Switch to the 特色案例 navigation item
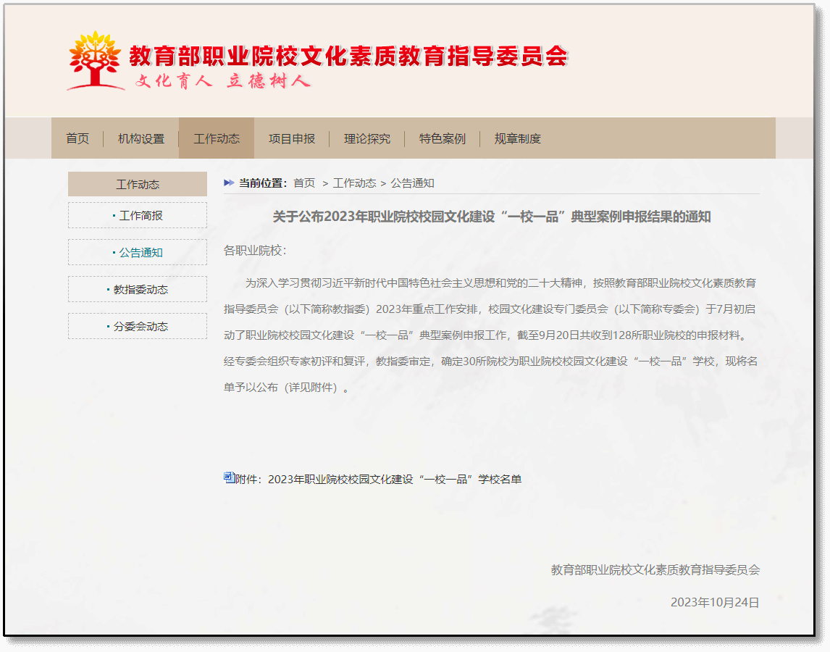The image size is (830, 652). click(x=443, y=138)
